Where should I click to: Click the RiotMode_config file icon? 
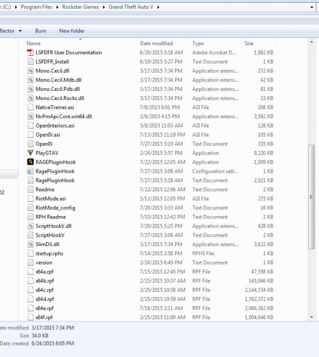click(31, 208)
